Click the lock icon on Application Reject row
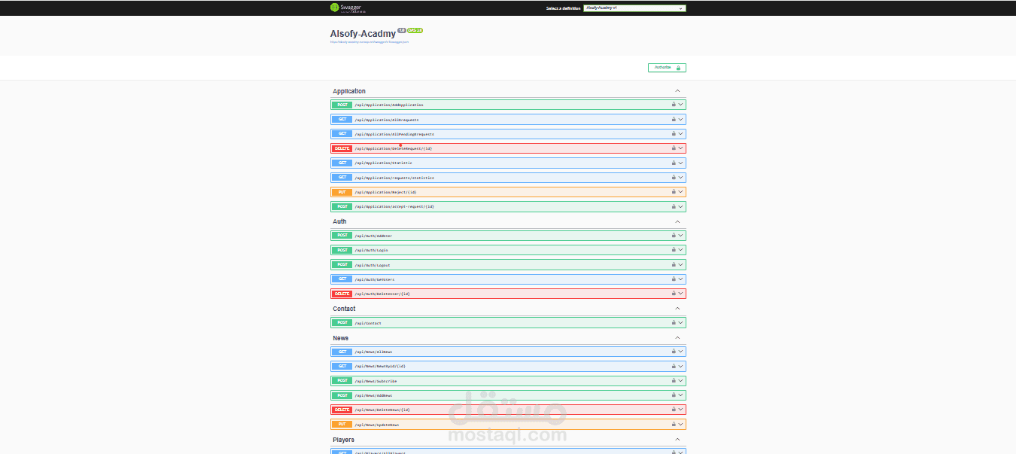The height and width of the screenshot is (454, 1016). click(674, 192)
